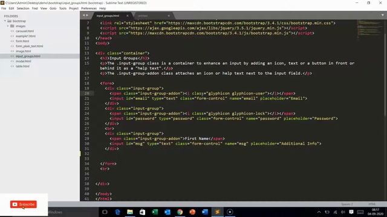Image resolution: width=387 pixels, height=217 pixels.
Task: Open the notification center icon
Action: click(351, 212)
